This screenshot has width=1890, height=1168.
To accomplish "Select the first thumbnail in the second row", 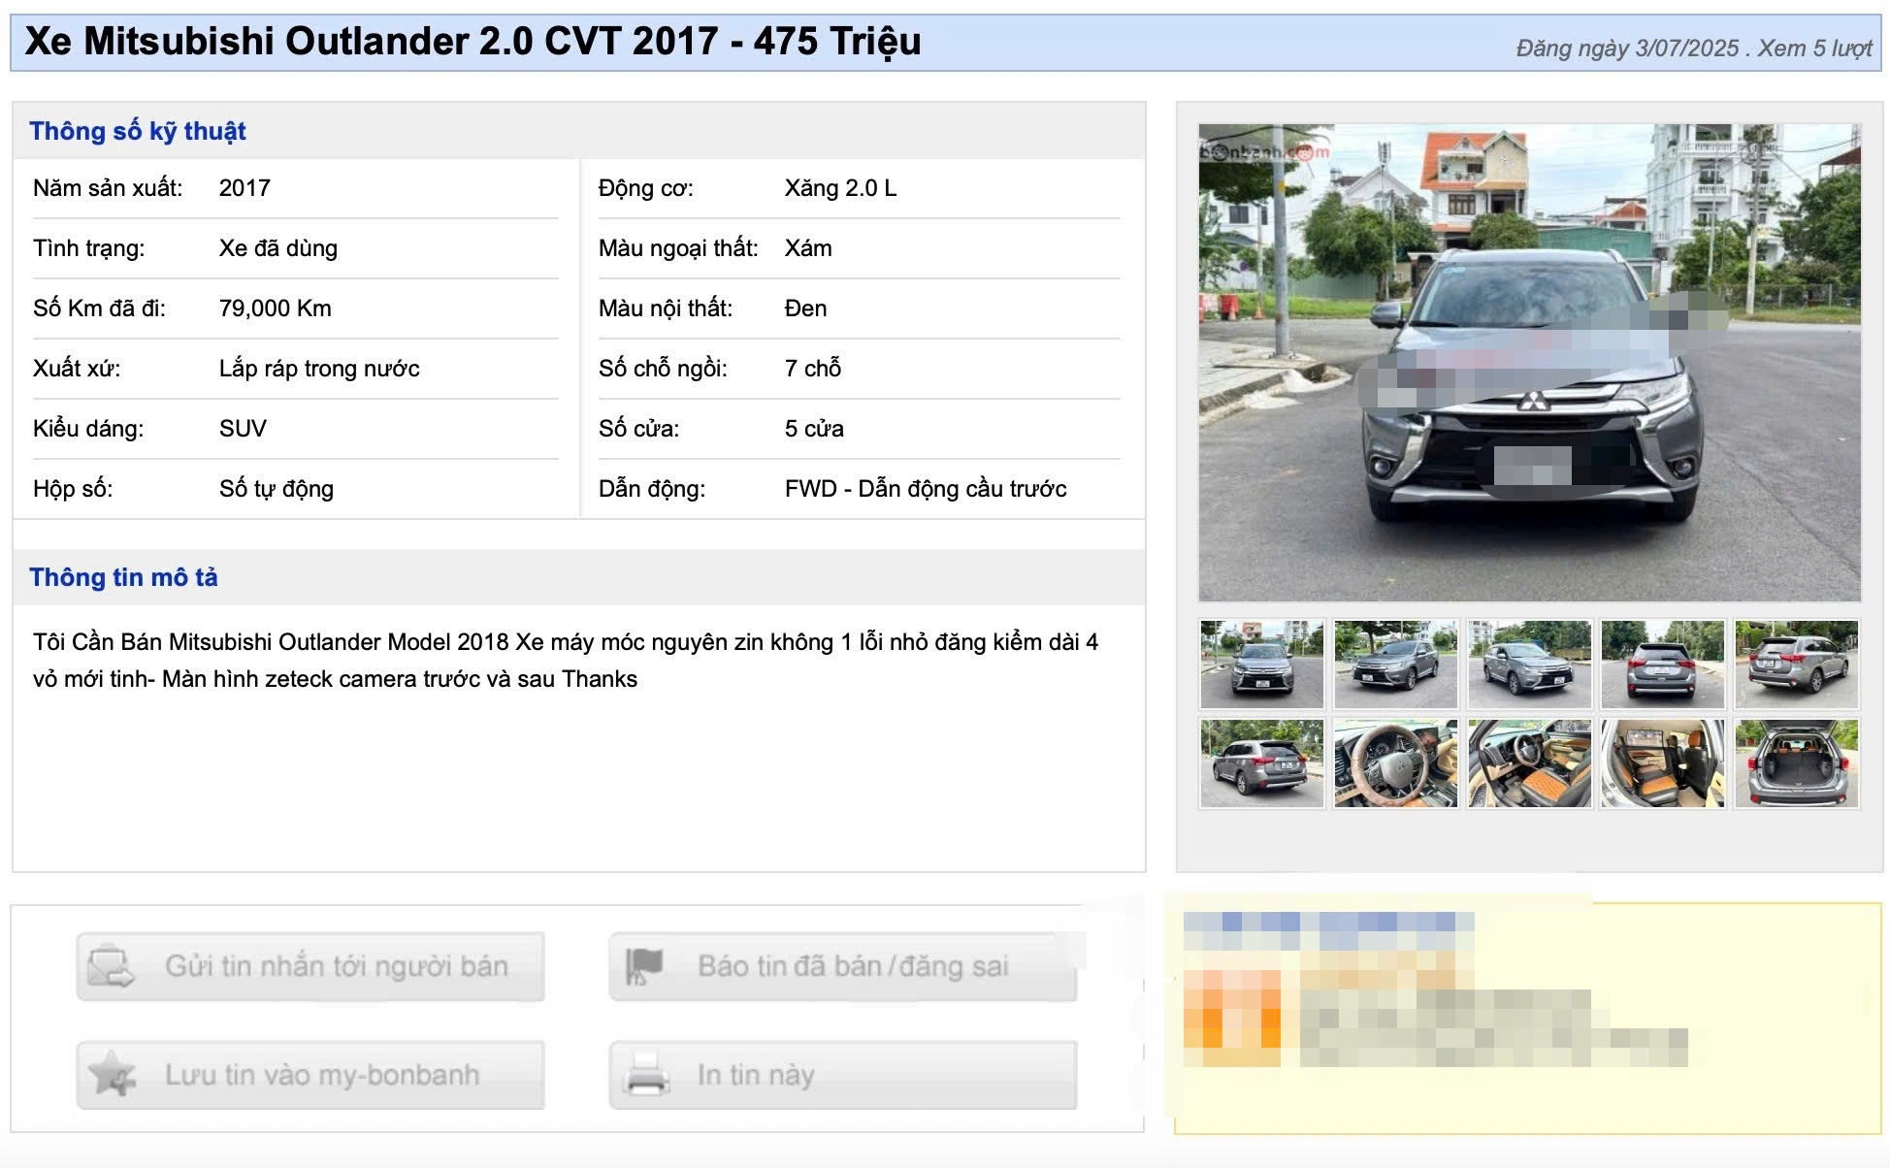I will [1261, 763].
